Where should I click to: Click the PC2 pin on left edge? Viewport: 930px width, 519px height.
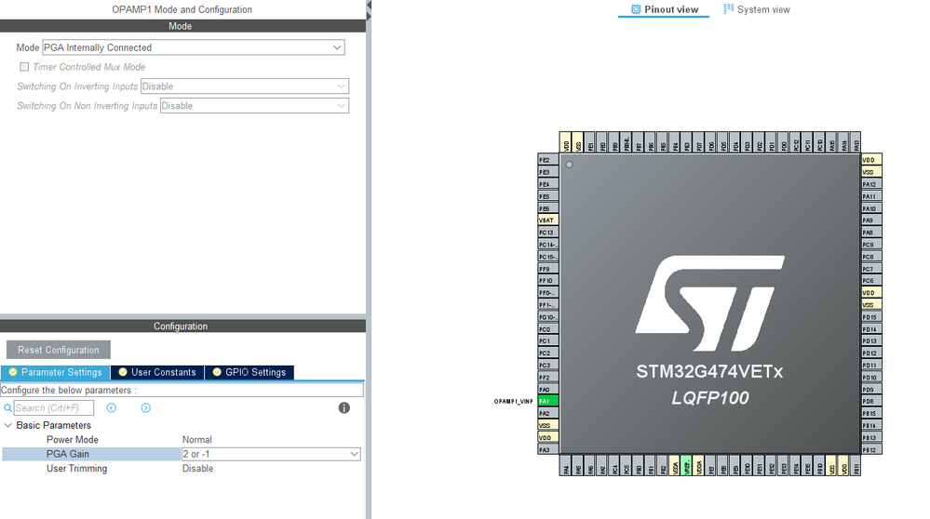pos(547,353)
